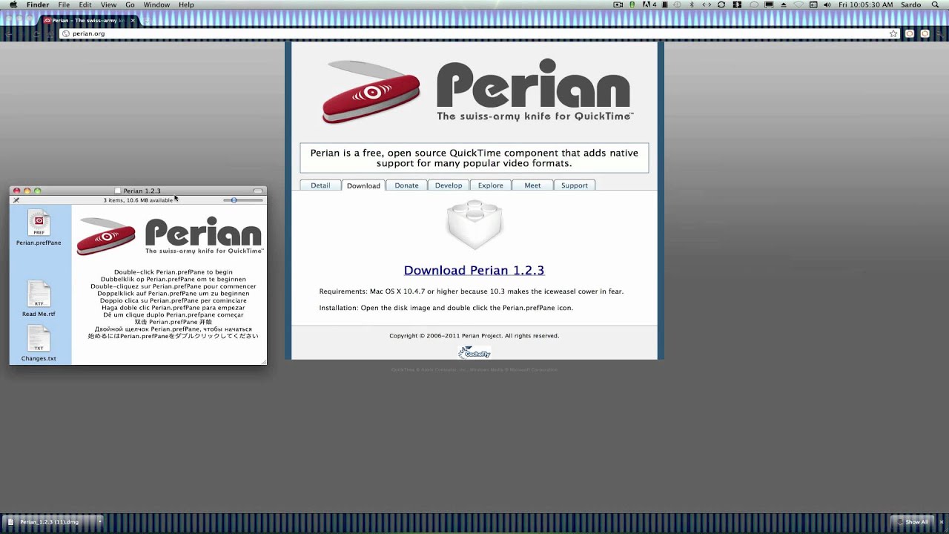Open the View menu
Image resolution: width=949 pixels, height=534 pixels.
point(108,4)
